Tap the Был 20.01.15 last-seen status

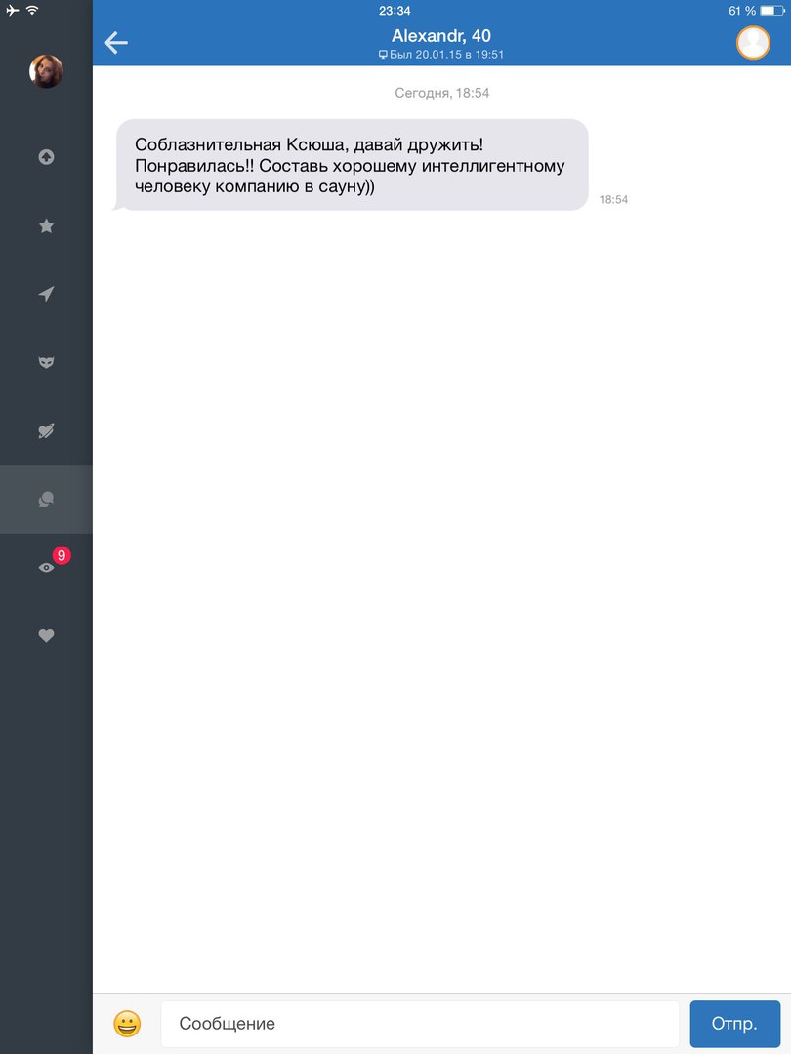click(x=441, y=55)
